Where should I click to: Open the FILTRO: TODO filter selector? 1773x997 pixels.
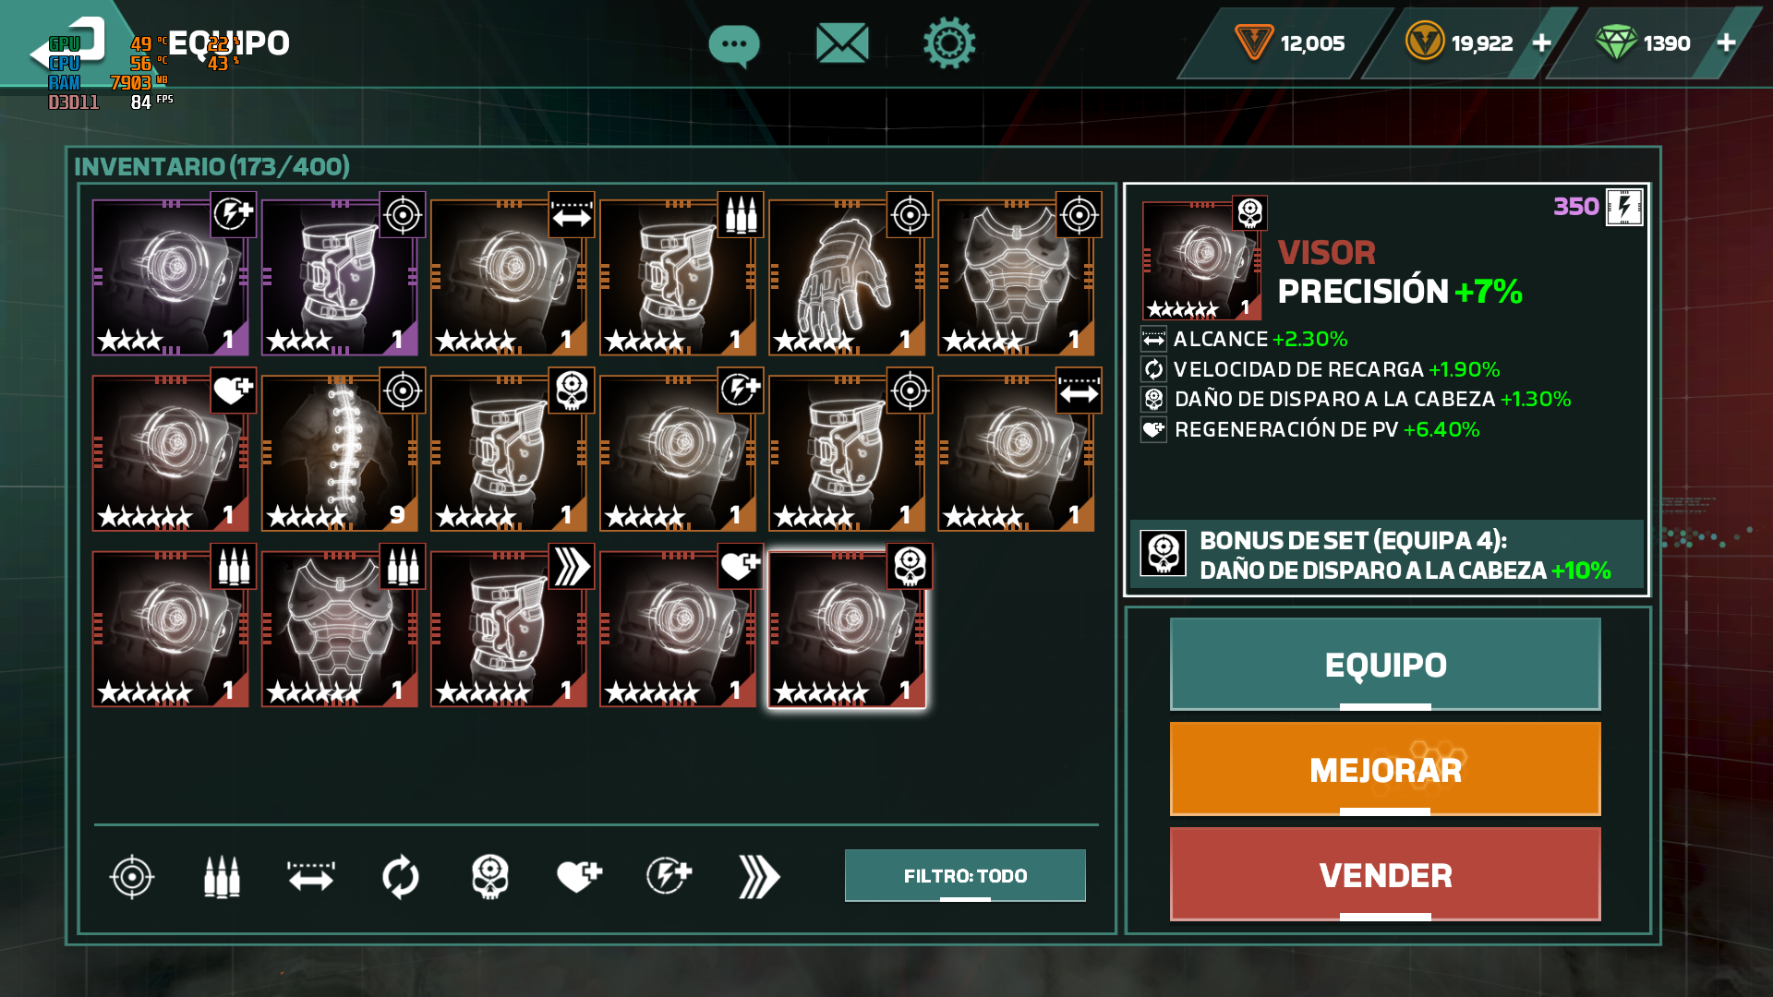[x=965, y=875]
